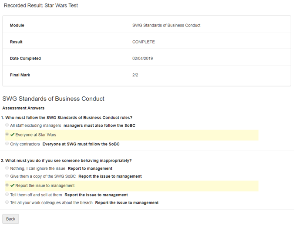Click the large SWG Standards section heading
The height and width of the screenshot is (225, 296).
click(x=53, y=99)
